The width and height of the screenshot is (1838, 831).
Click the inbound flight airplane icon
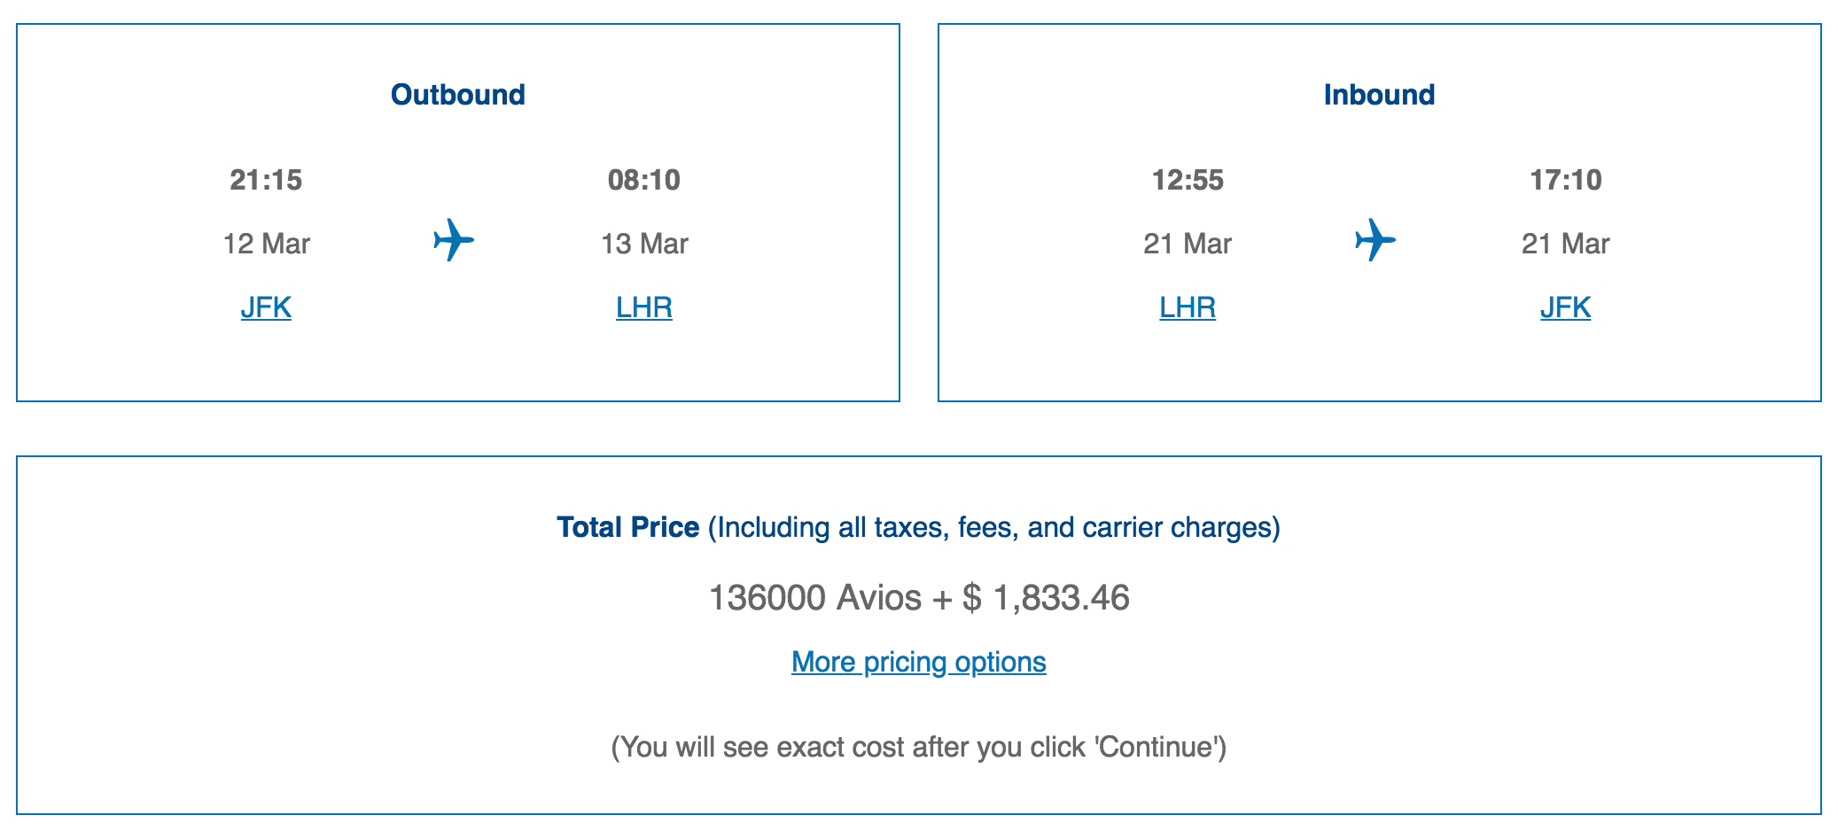point(1375,240)
